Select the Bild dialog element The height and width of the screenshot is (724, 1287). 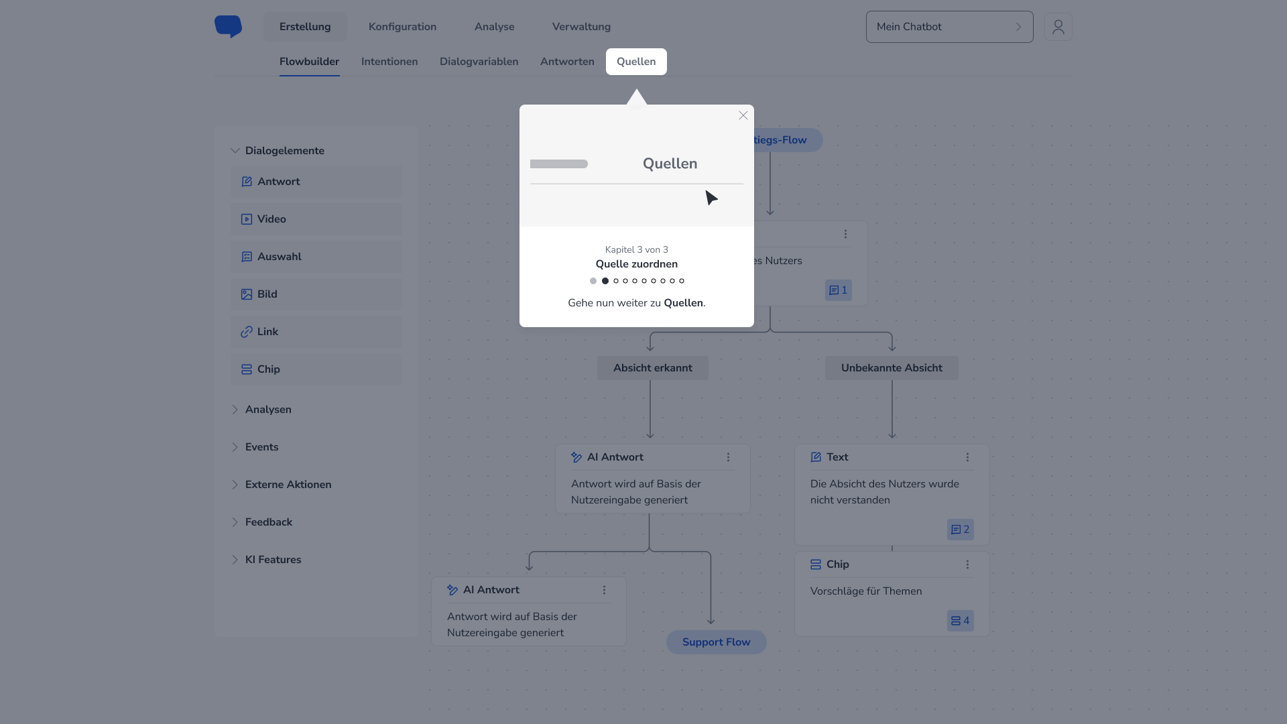pyautogui.click(x=316, y=294)
